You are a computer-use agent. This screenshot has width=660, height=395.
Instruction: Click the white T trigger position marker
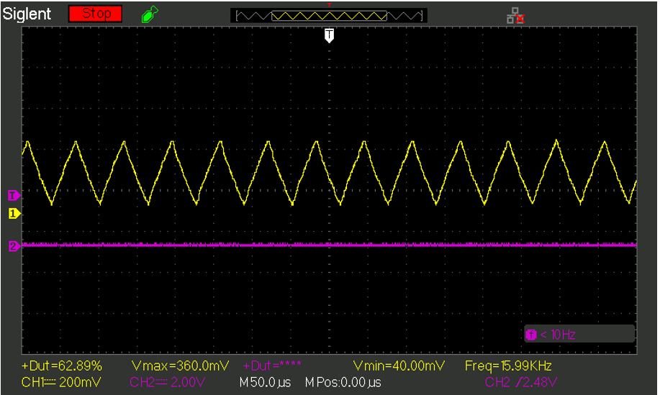pos(329,35)
